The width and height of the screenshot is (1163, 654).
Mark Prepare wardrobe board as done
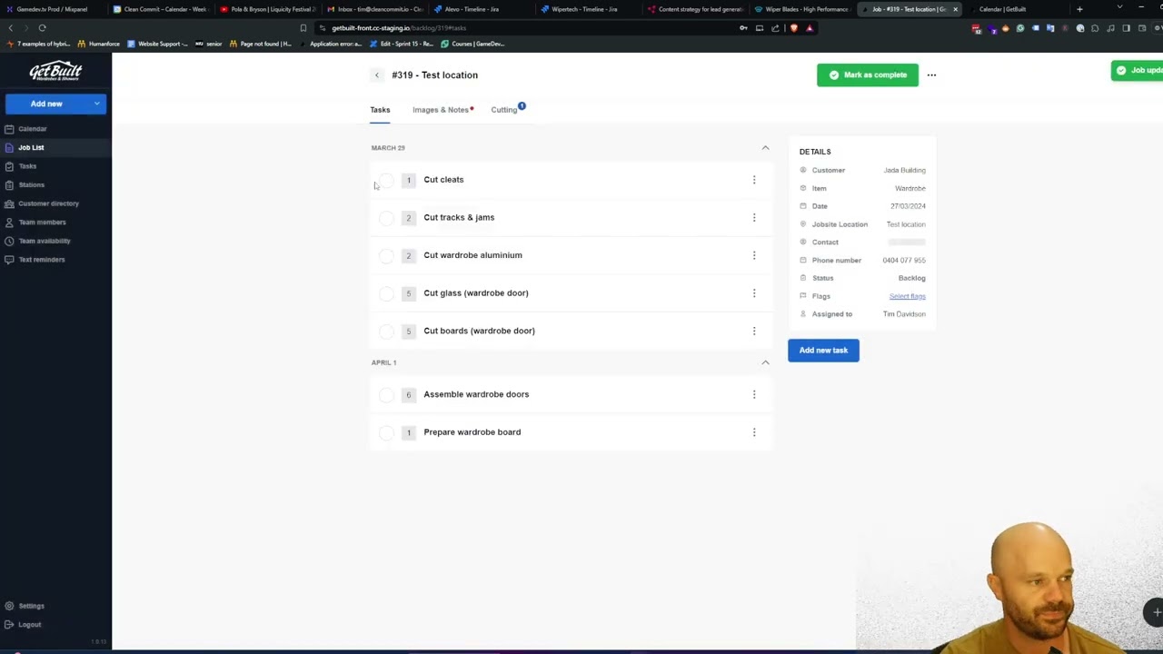387,432
